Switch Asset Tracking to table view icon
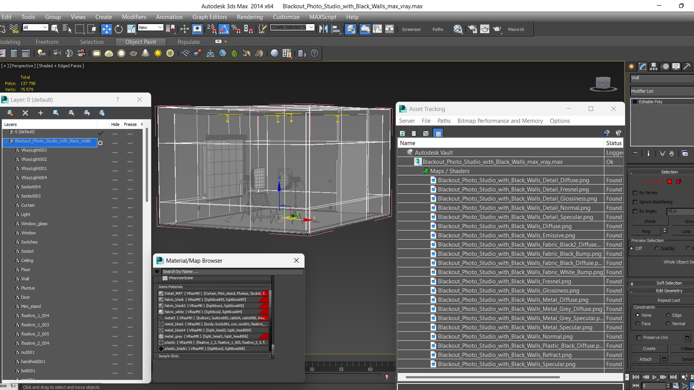This screenshot has height=390, width=694. pyautogui.click(x=438, y=133)
